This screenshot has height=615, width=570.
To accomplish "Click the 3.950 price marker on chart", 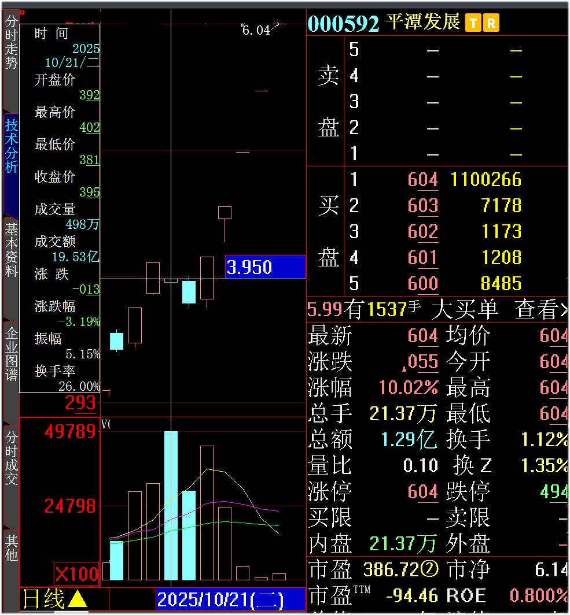I will (x=266, y=267).
